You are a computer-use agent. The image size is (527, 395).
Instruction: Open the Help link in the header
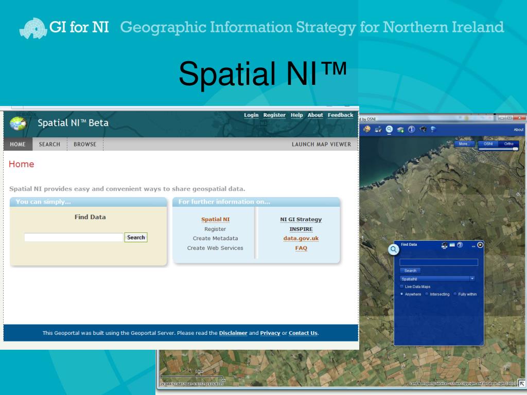coord(297,115)
